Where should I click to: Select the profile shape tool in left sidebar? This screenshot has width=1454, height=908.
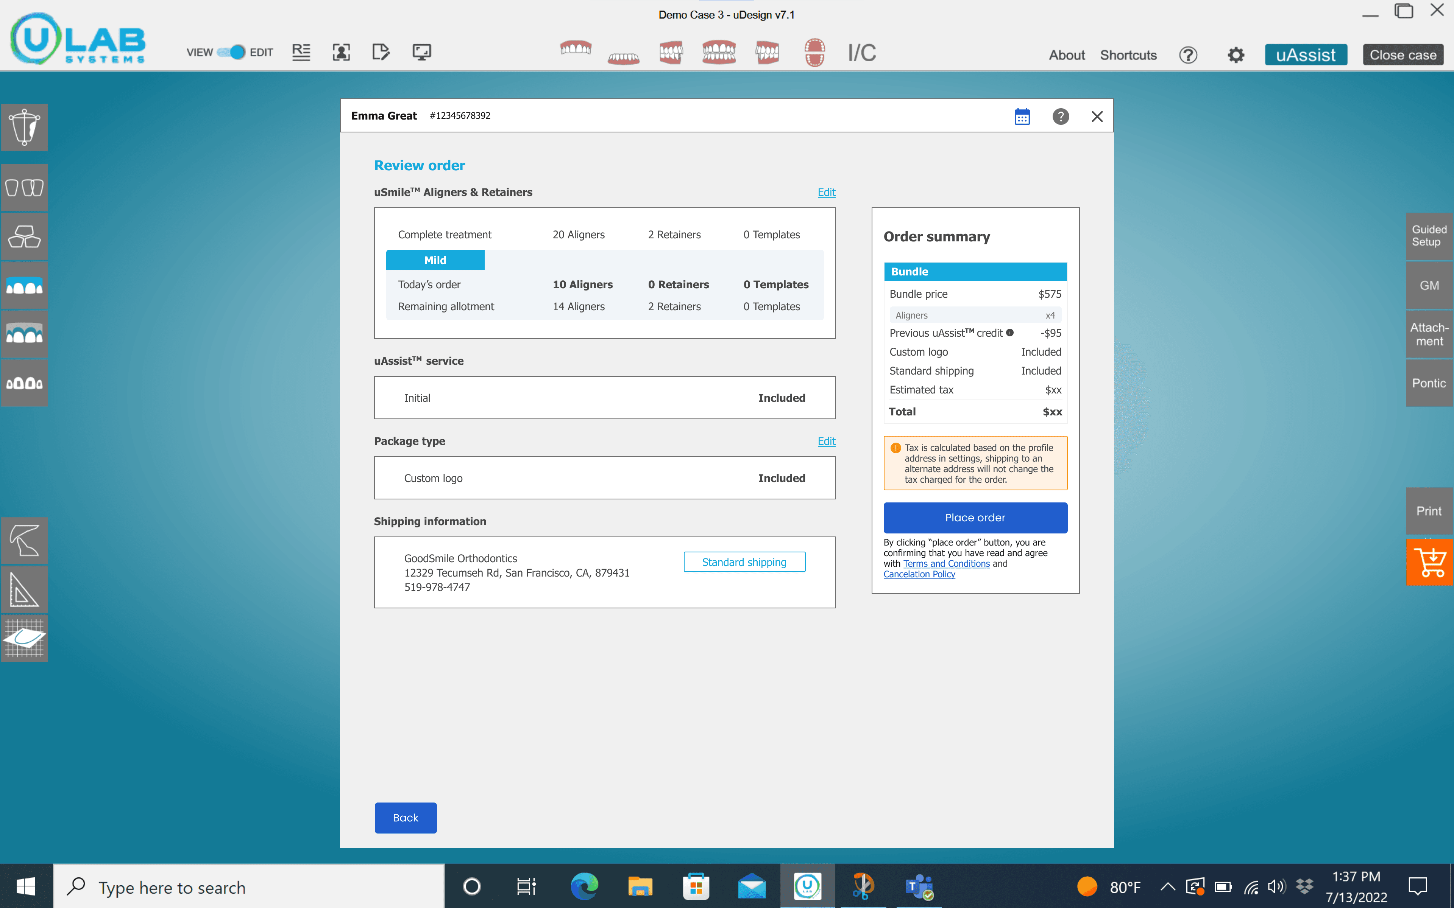[25, 541]
